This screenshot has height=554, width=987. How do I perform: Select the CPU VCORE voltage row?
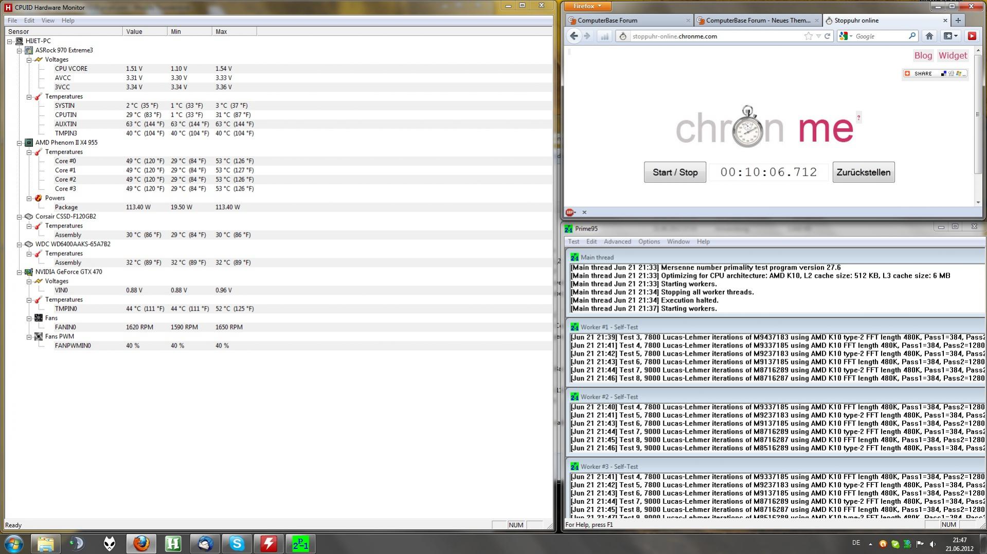pyautogui.click(x=278, y=69)
